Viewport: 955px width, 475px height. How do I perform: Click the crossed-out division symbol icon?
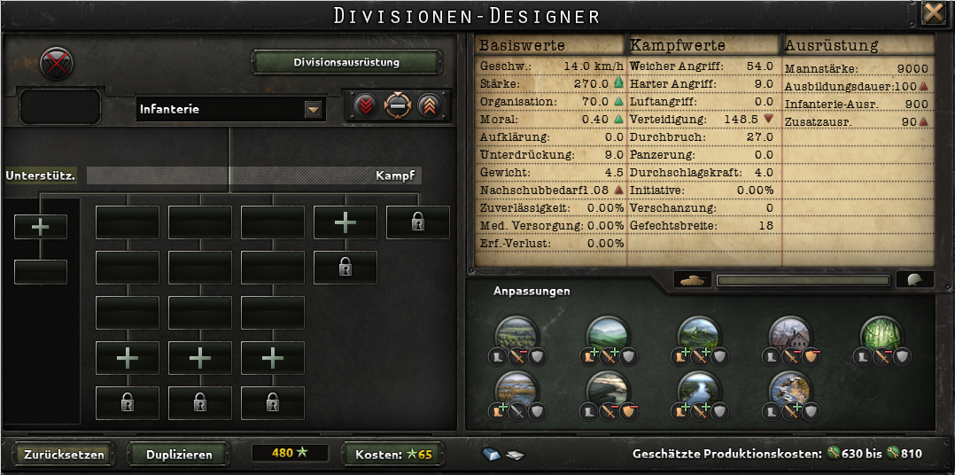point(57,63)
